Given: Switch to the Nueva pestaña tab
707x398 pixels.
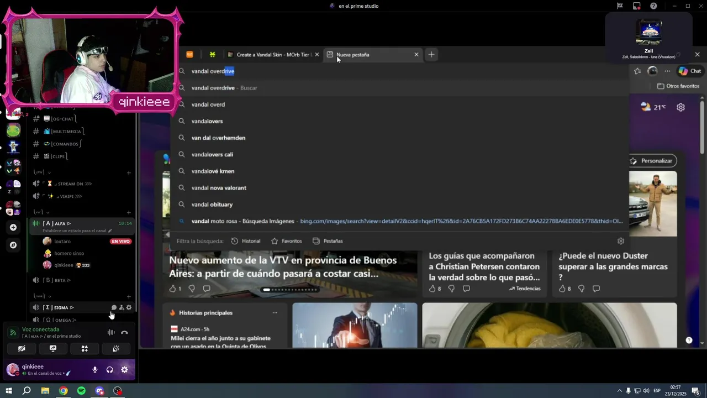Looking at the screenshot, I should [373, 55].
